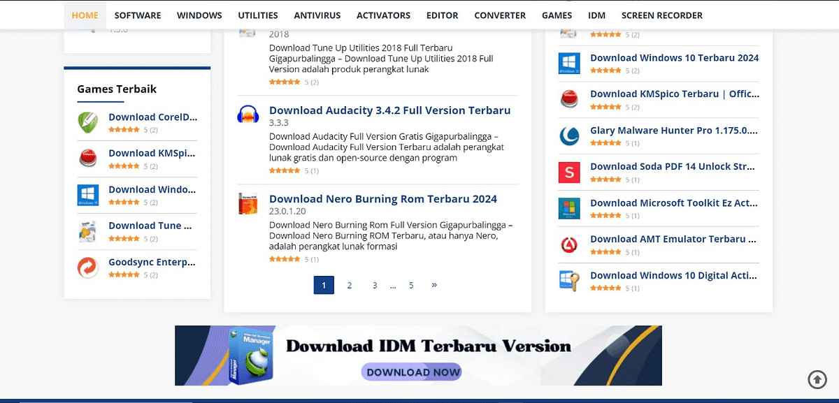The image size is (839, 403).
Task: Open Download Windo... link in Games Terbaik
Action: [x=153, y=189]
